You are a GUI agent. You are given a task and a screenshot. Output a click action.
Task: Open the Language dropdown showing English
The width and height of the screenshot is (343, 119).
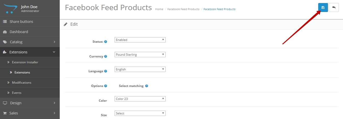(x=140, y=69)
